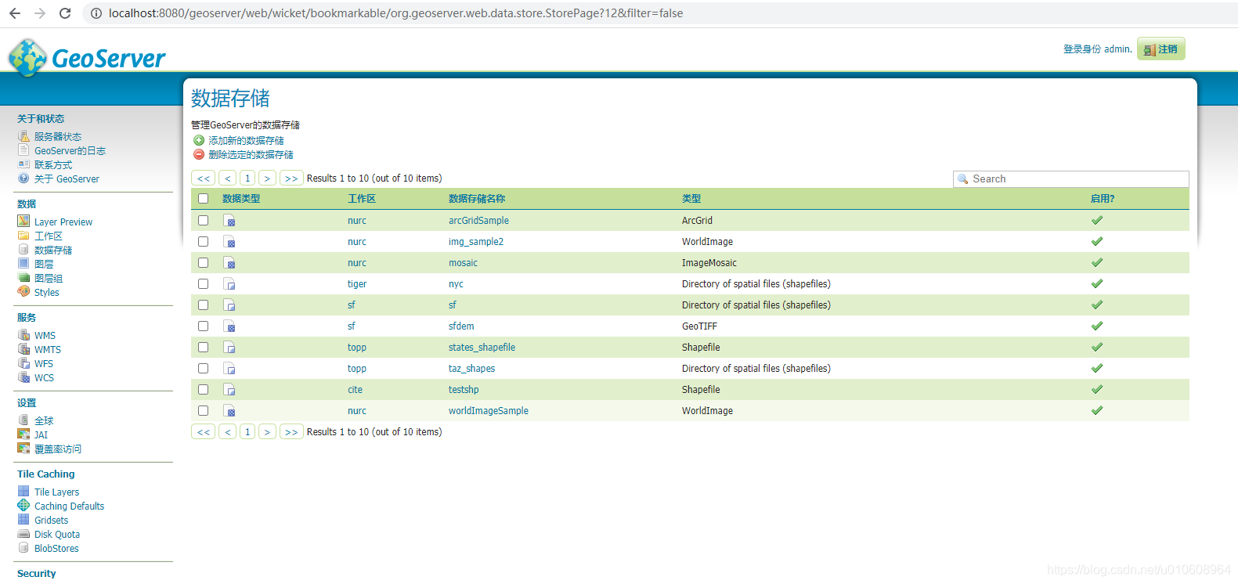The height and width of the screenshot is (584, 1238).
Task: Click the browser address bar
Action: click(x=658, y=13)
